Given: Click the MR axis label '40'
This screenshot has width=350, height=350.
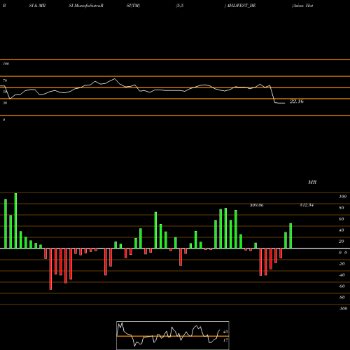Looking at the screenshot, I should click(x=342, y=230).
